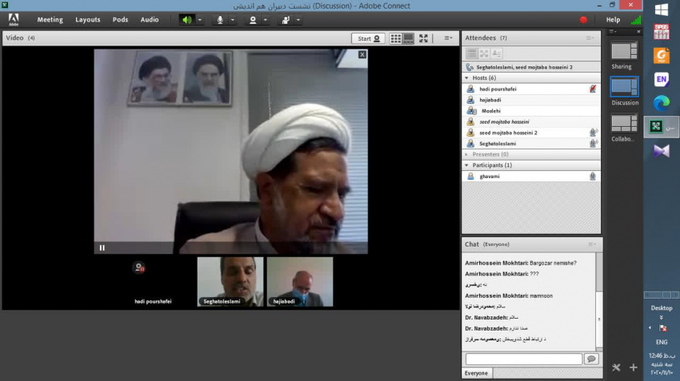Select the Sharing layout thumbnail

(622, 53)
